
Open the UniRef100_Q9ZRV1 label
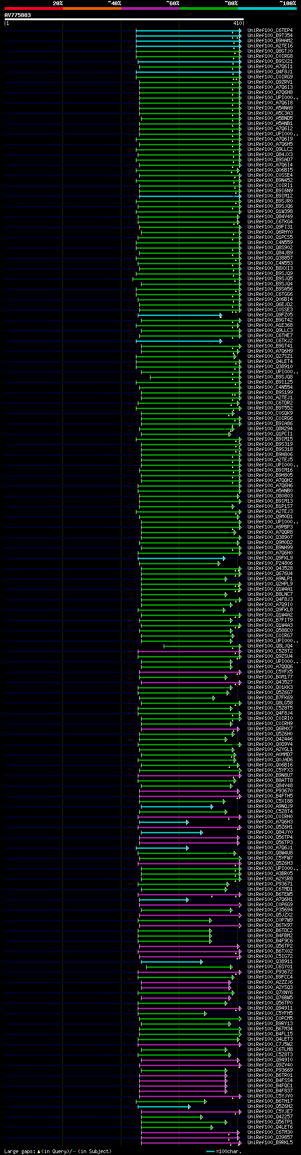point(270,82)
